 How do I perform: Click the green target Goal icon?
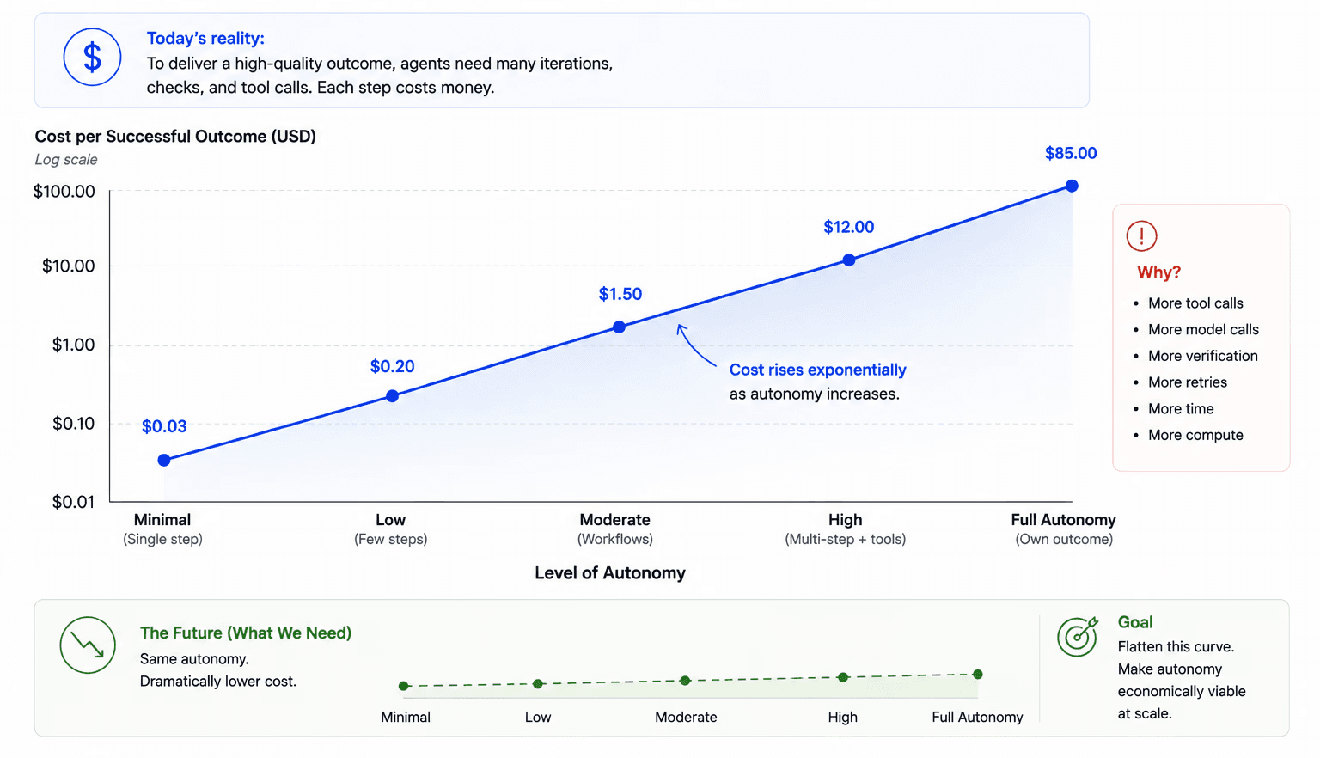1078,637
